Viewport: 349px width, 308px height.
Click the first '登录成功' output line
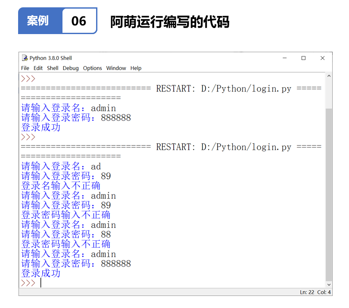click(x=41, y=127)
